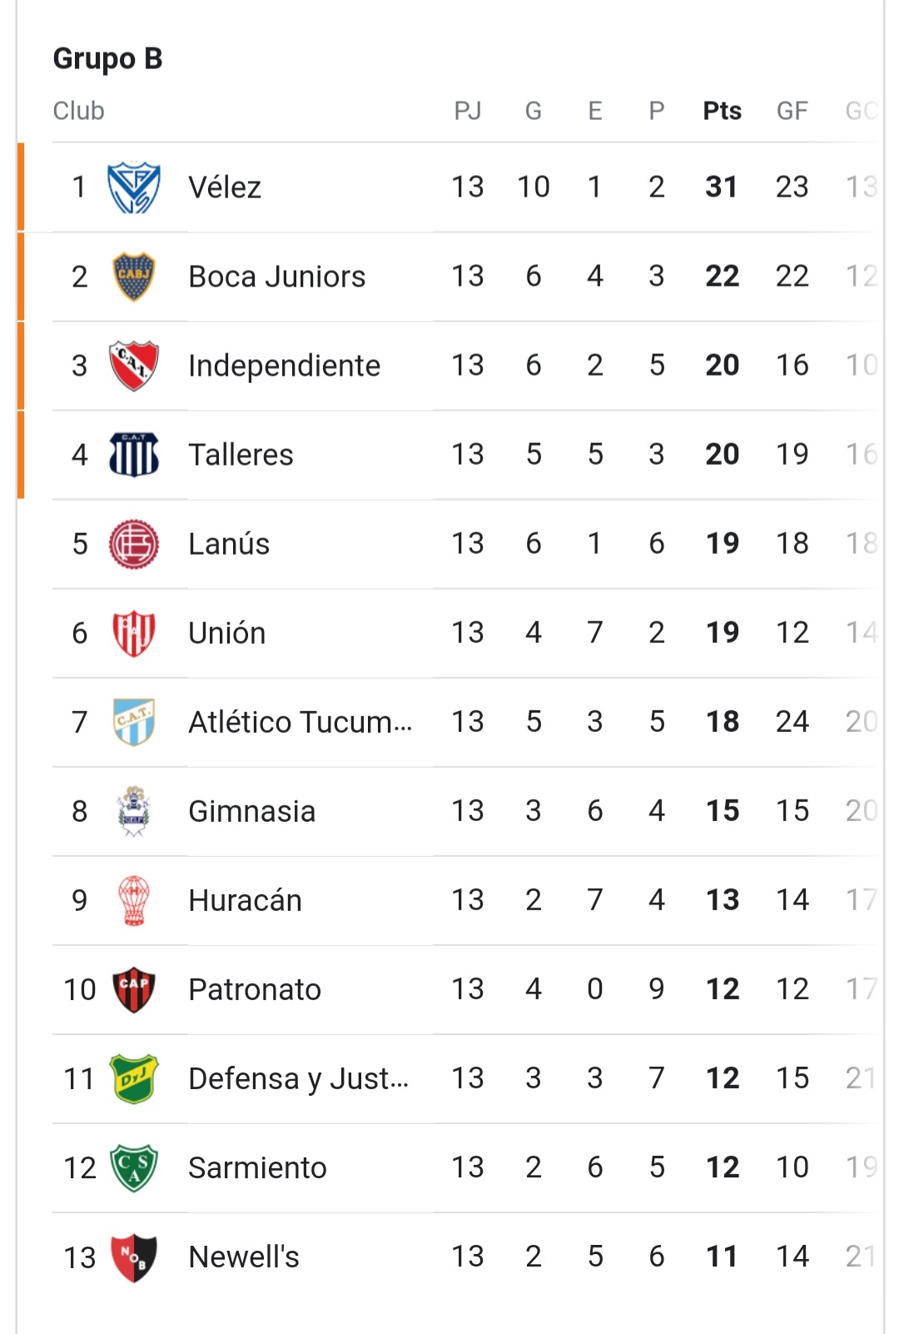
Task: Tap the Newell's red-black crest
Action: tap(134, 1257)
